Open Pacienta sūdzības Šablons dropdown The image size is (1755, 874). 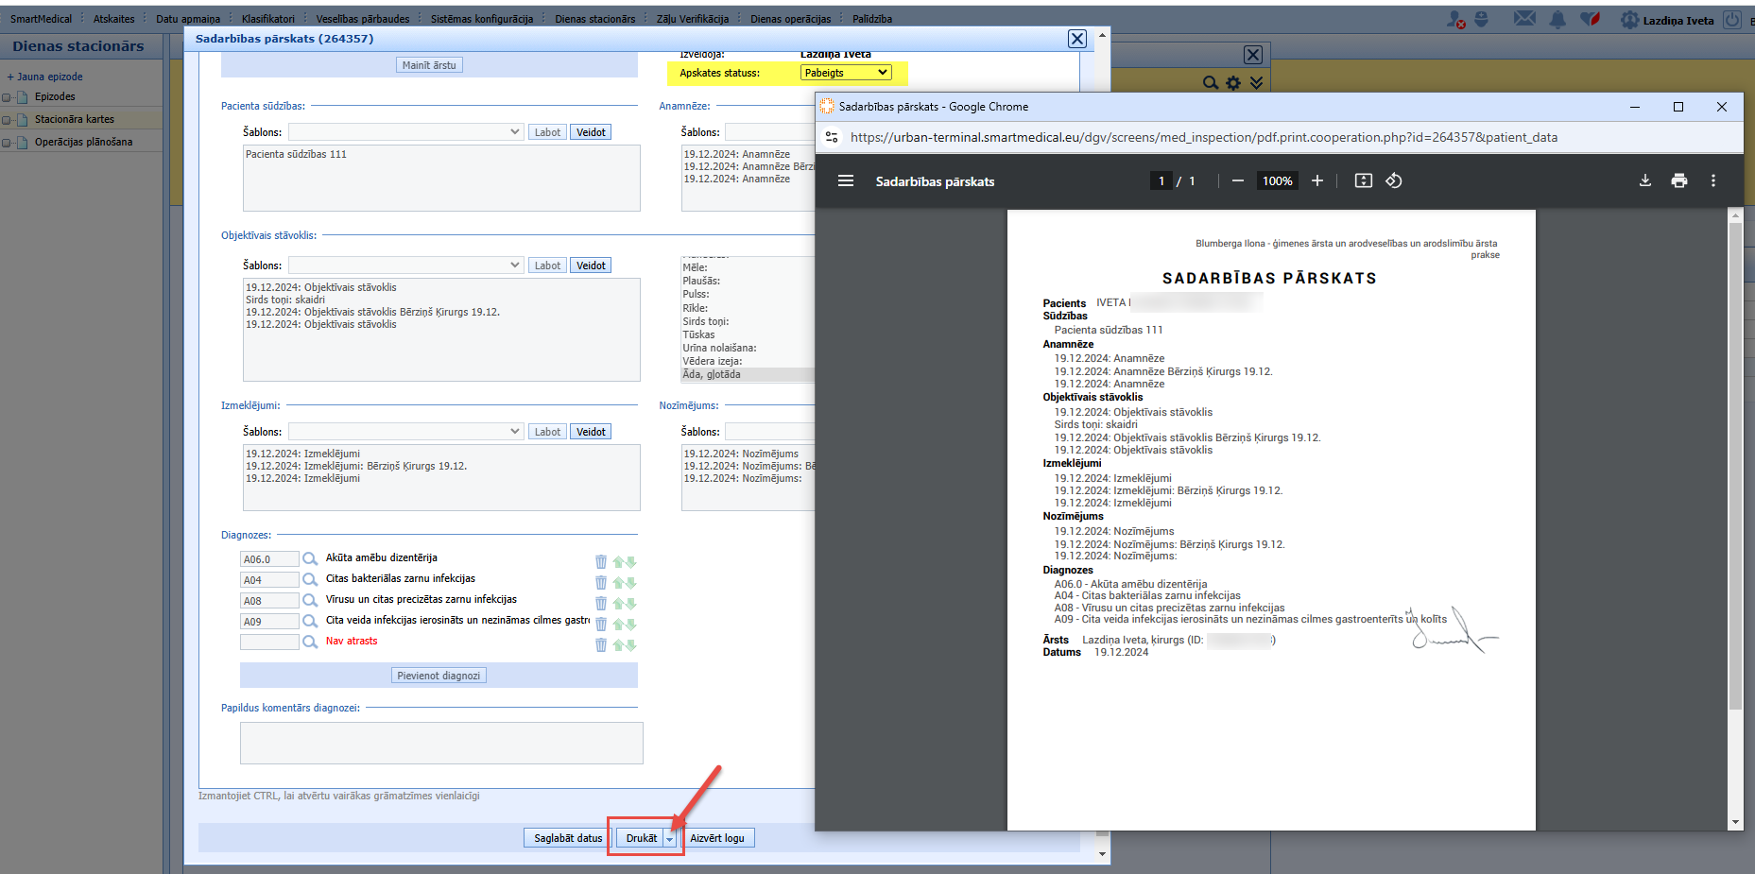(x=406, y=132)
